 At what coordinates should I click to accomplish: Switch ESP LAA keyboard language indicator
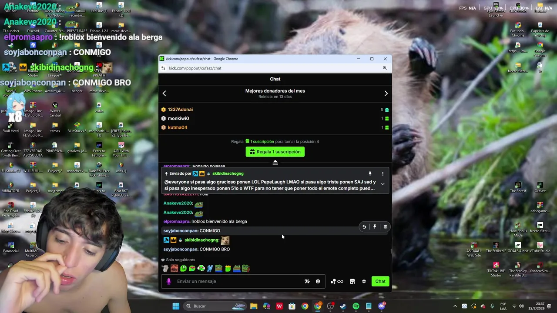point(503,306)
